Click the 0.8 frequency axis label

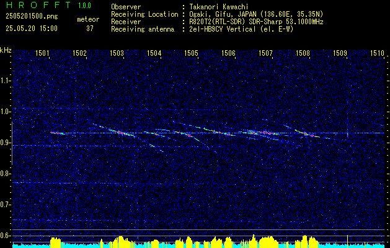[5, 174]
